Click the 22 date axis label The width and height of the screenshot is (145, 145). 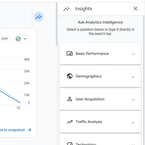click(18, 108)
